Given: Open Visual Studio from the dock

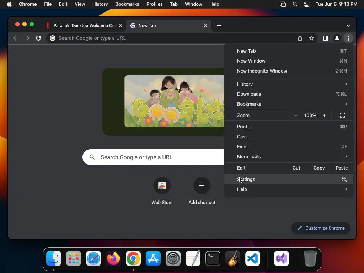Looking at the screenshot, I should click(282, 258).
